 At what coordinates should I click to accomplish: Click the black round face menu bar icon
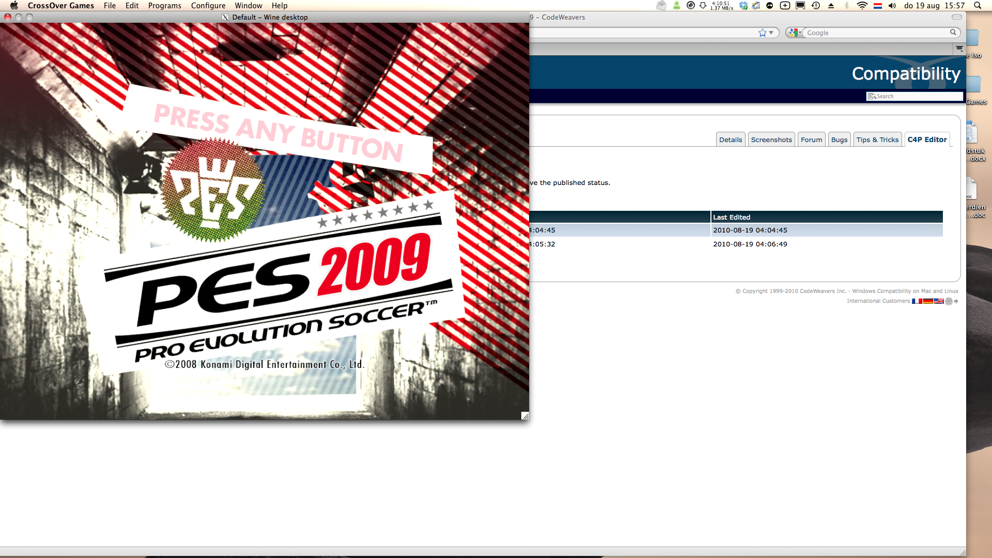pyautogui.click(x=770, y=6)
